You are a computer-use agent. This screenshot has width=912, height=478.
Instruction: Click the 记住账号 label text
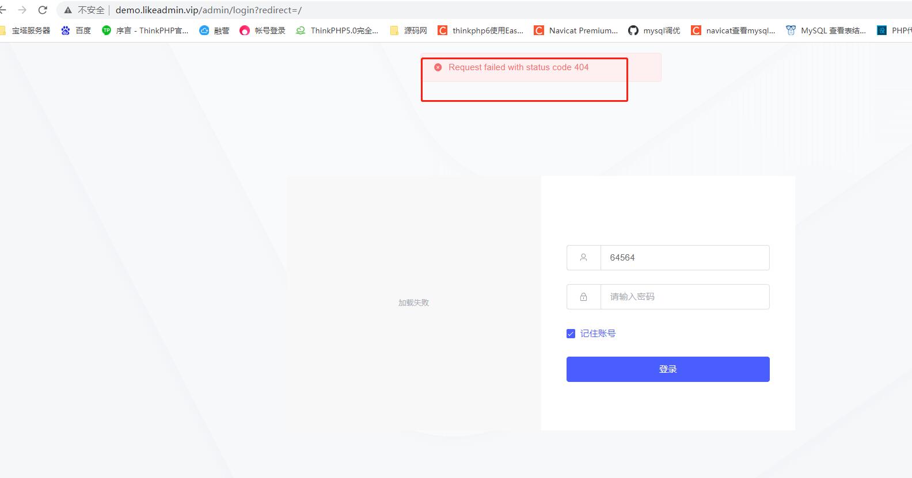click(598, 334)
